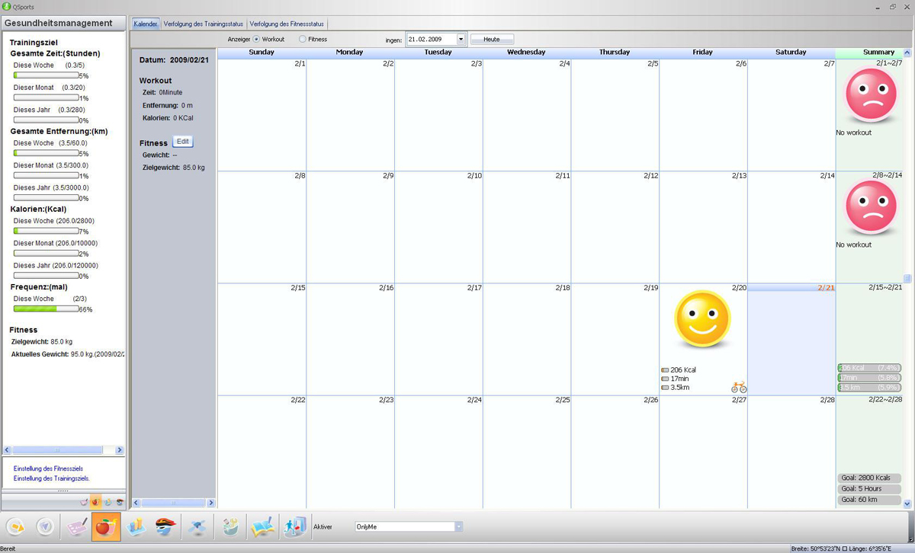
Task: Open Einstellung des Fitnessziels link
Action: (48, 468)
